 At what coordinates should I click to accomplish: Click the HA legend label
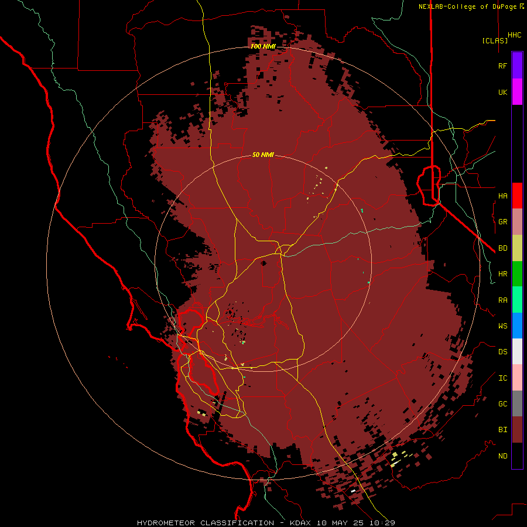pos(502,196)
